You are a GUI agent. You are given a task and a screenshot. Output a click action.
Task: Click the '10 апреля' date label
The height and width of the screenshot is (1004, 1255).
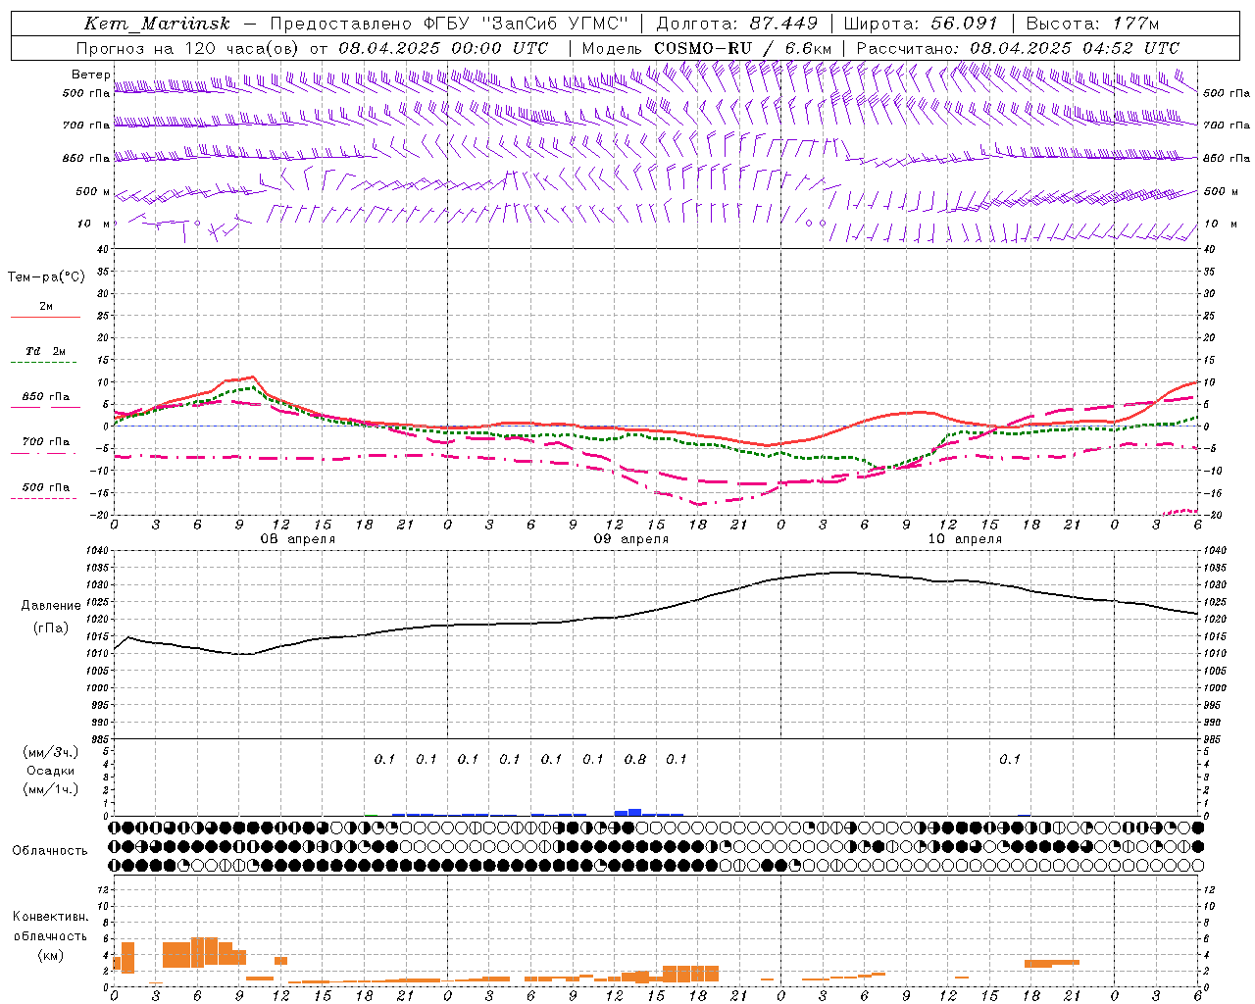click(x=965, y=539)
